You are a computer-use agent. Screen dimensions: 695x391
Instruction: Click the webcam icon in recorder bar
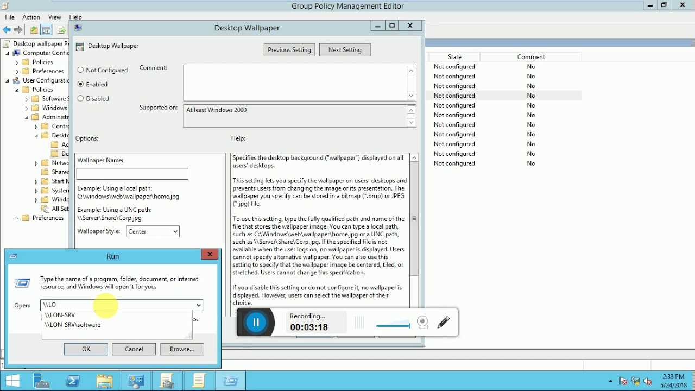click(424, 323)
